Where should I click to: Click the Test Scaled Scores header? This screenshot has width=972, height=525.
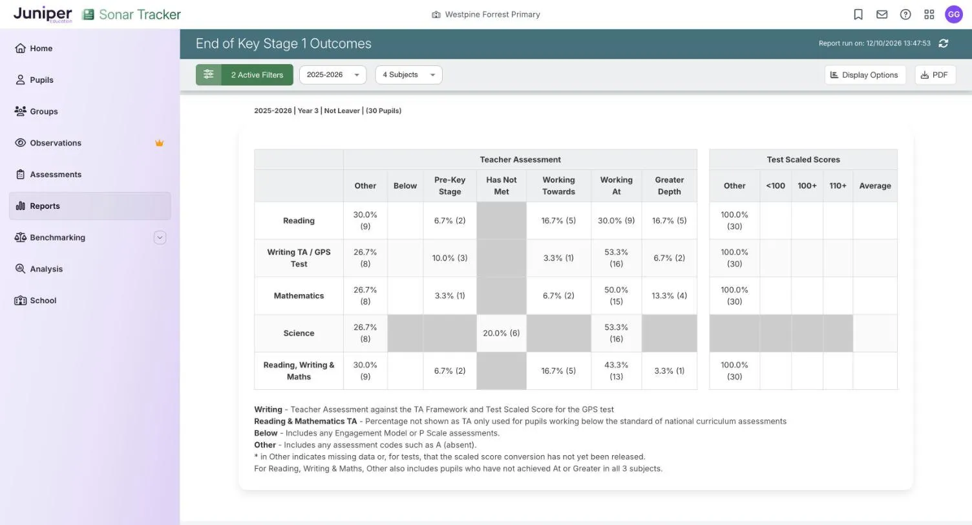tap(803, 159)
